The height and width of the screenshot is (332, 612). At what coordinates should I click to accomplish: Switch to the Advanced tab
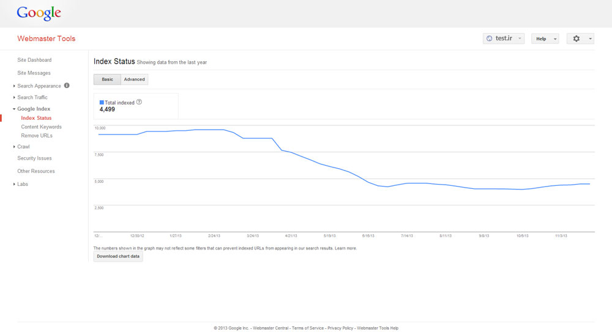134,79
